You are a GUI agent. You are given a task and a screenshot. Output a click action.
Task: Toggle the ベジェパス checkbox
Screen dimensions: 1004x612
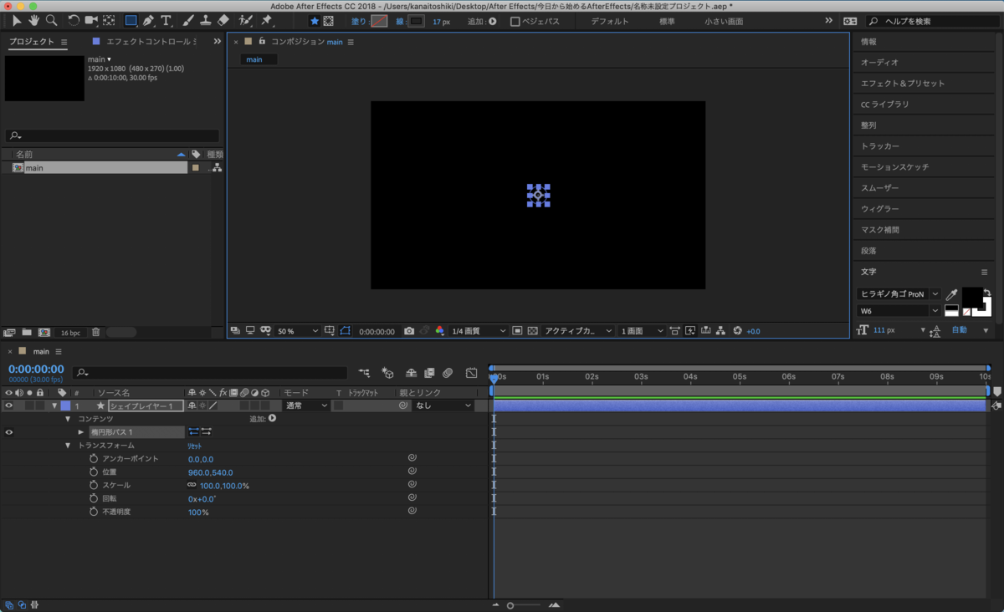pyautogui.click(x=515, y=21)
